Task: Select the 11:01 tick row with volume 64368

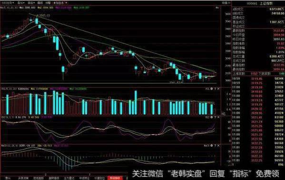Action: click(x=258, y=139)
